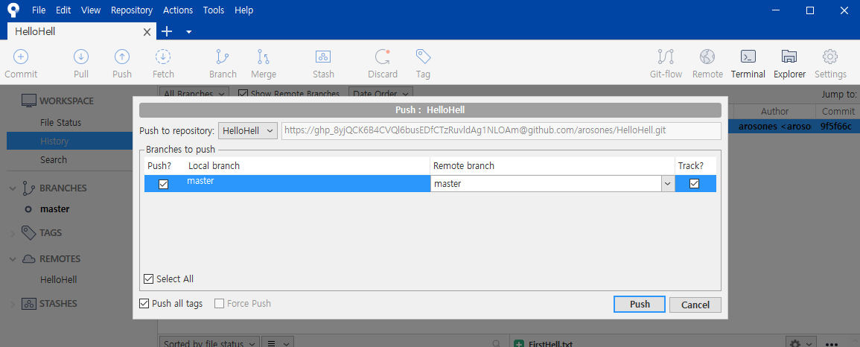Select Search in the sidebar
This screenshot has width=860, height=347.
tap(53, 159)
